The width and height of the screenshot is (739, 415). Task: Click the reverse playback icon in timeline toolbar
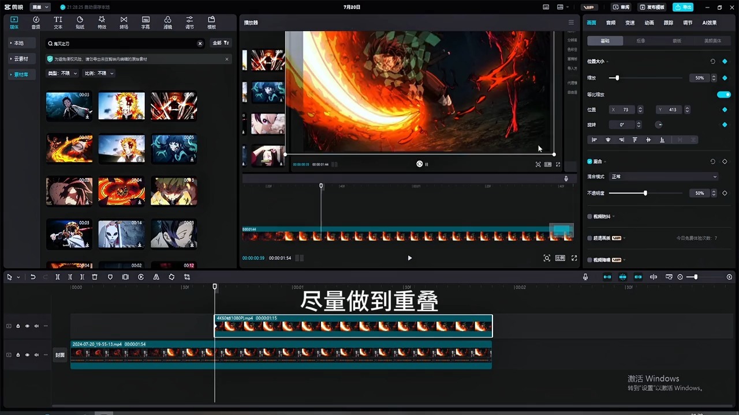pos(141,277)
